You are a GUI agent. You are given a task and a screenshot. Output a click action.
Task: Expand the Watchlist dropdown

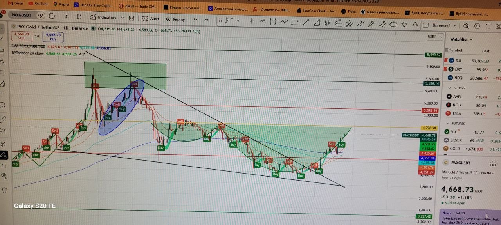(461, 39)
